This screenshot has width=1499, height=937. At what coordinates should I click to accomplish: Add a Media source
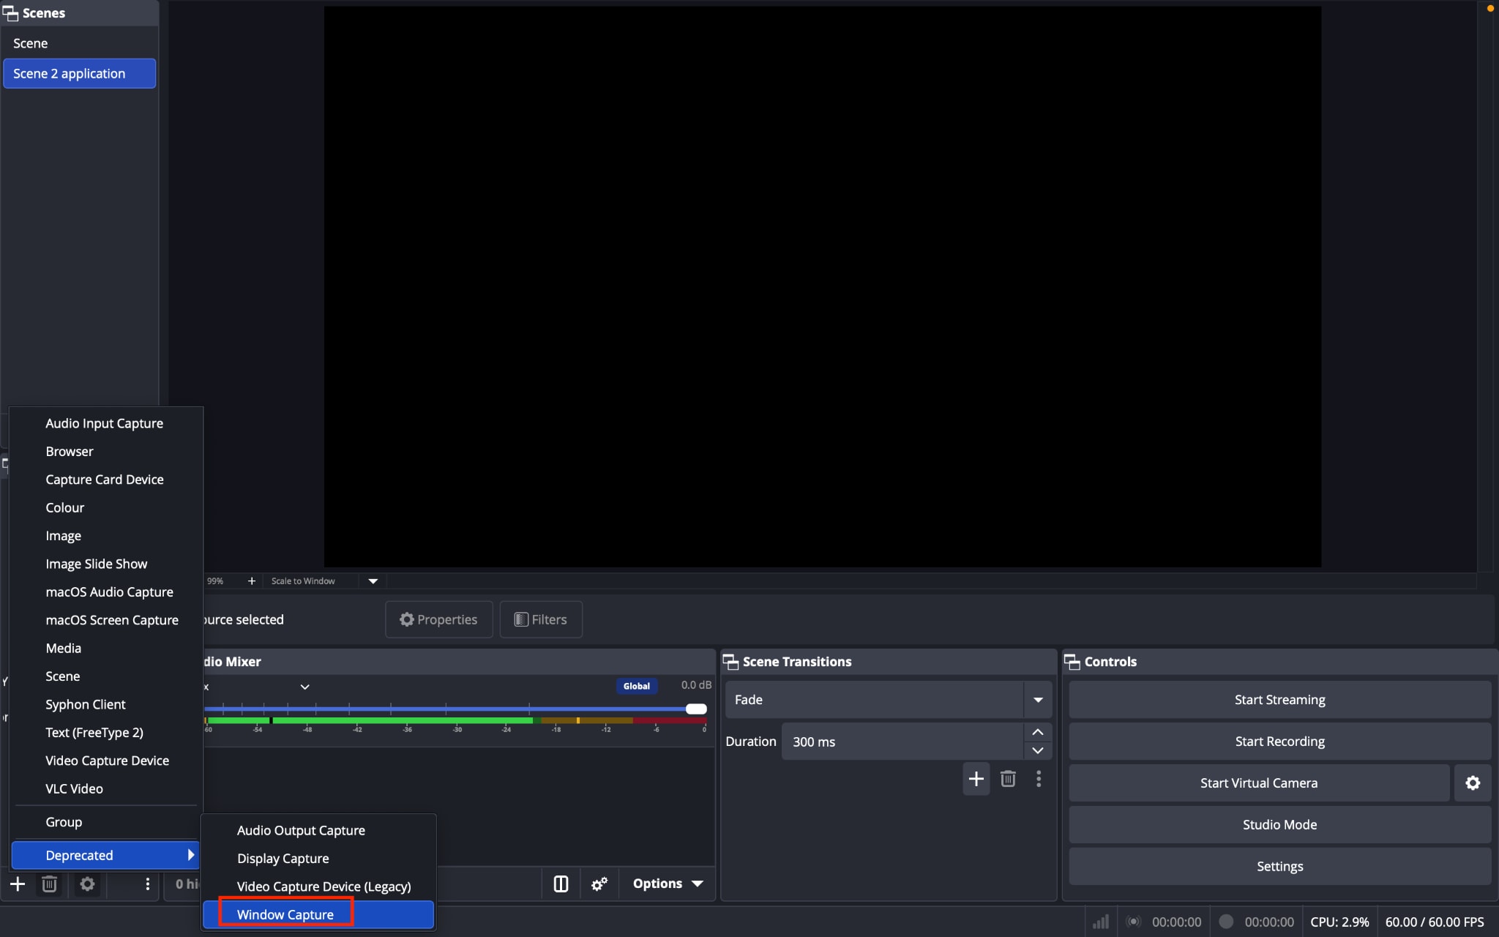click(x=105, y=648)
